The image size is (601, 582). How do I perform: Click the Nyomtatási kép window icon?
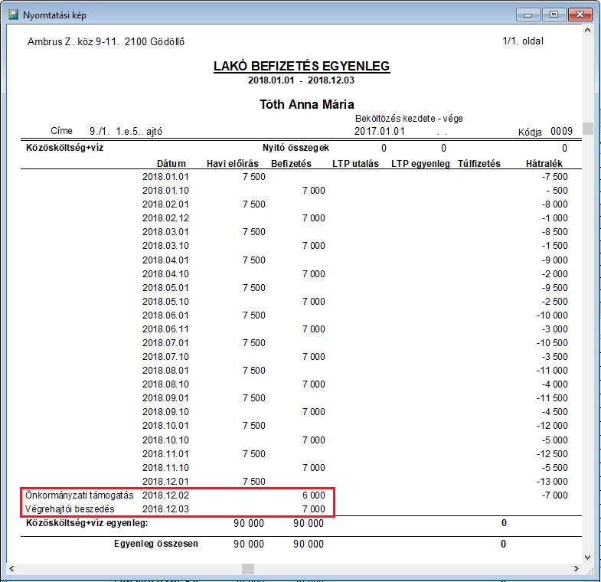point(12,14)
